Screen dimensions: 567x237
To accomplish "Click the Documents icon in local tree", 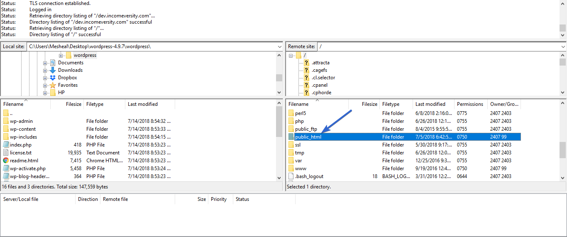I will pyautogui.click(x=53, y=63).
